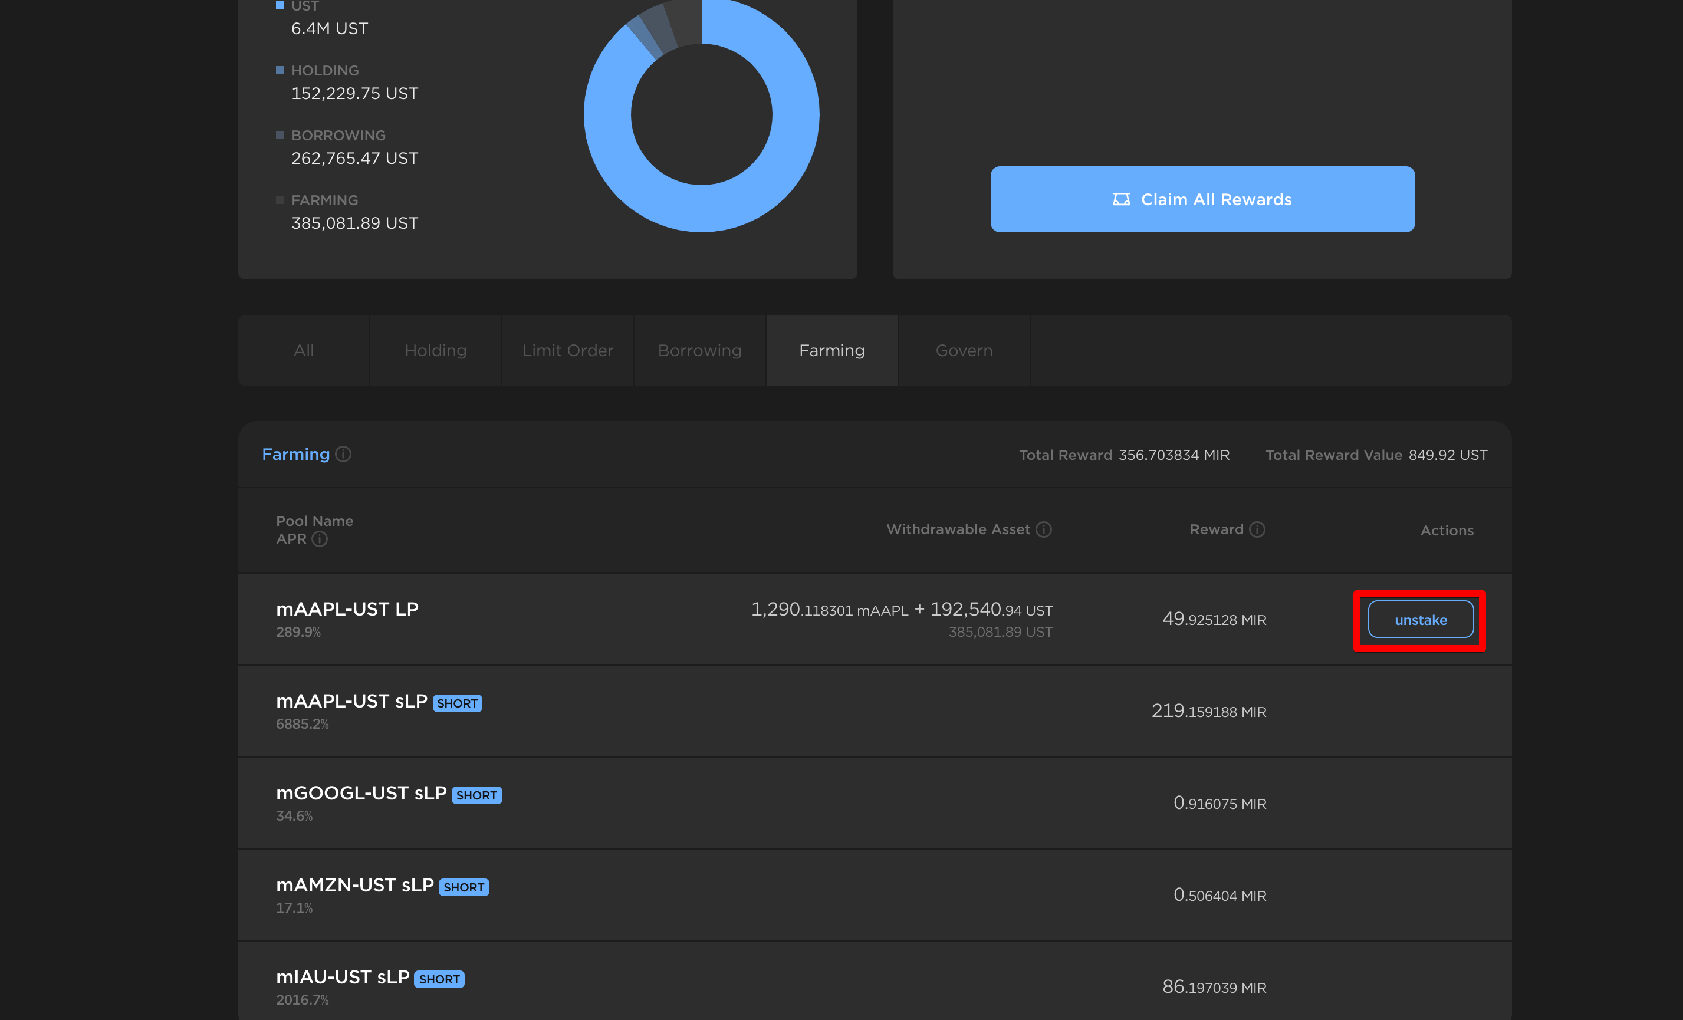Click the Reward column info icon
The image size is (1683, 1020).
(1257, 529)
